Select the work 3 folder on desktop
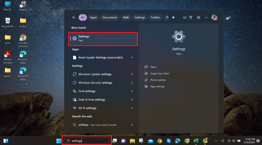 pyautogui.click(x=23, y=23)
